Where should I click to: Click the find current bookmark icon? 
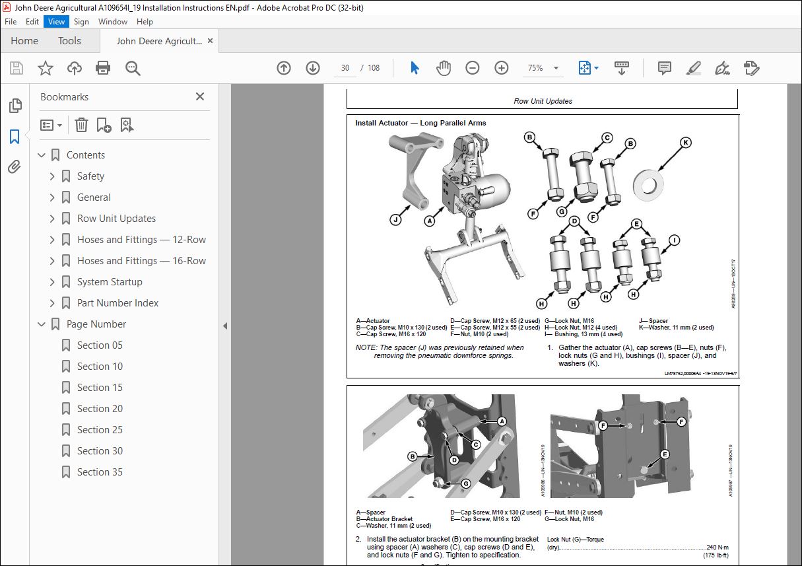tap(127, 125)
